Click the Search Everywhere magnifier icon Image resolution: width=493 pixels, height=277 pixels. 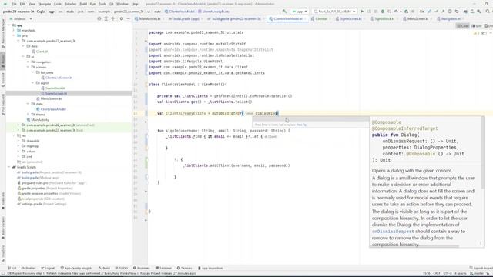[488, 12]
